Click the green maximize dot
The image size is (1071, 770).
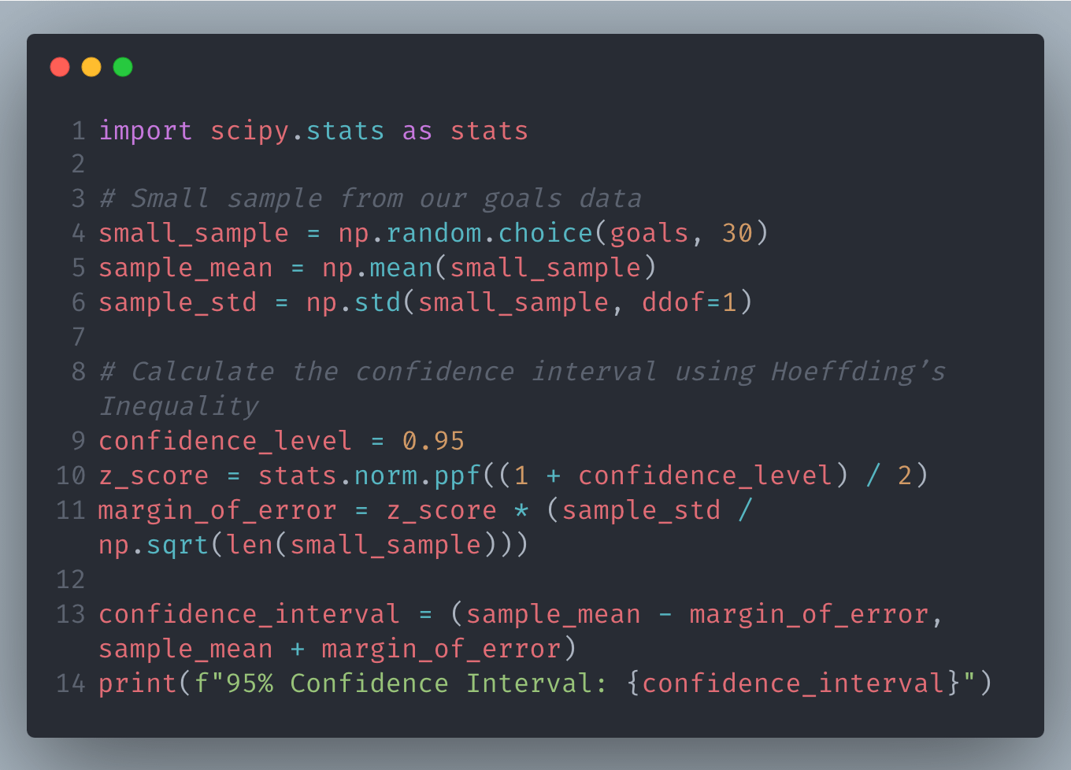[123, 67]
